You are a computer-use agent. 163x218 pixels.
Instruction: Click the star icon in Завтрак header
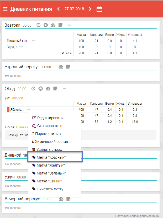[46, 25]
